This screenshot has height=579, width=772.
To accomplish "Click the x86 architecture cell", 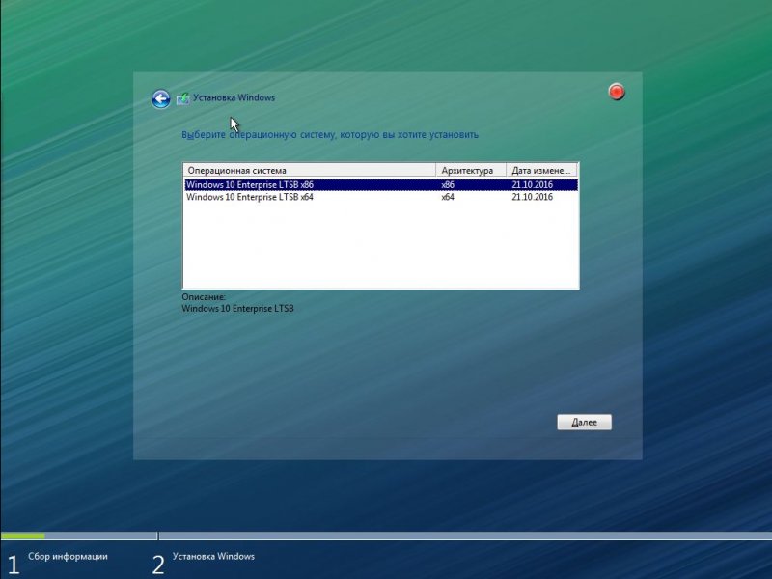I will (x=448, y=185).
